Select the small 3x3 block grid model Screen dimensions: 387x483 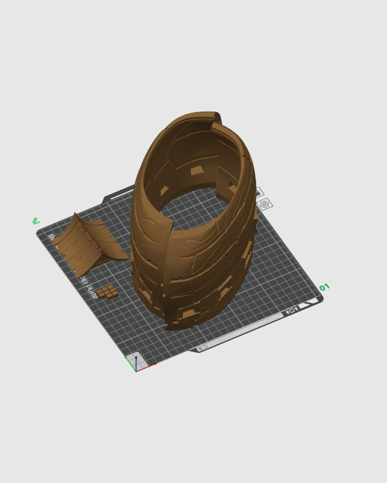[107, 292]
